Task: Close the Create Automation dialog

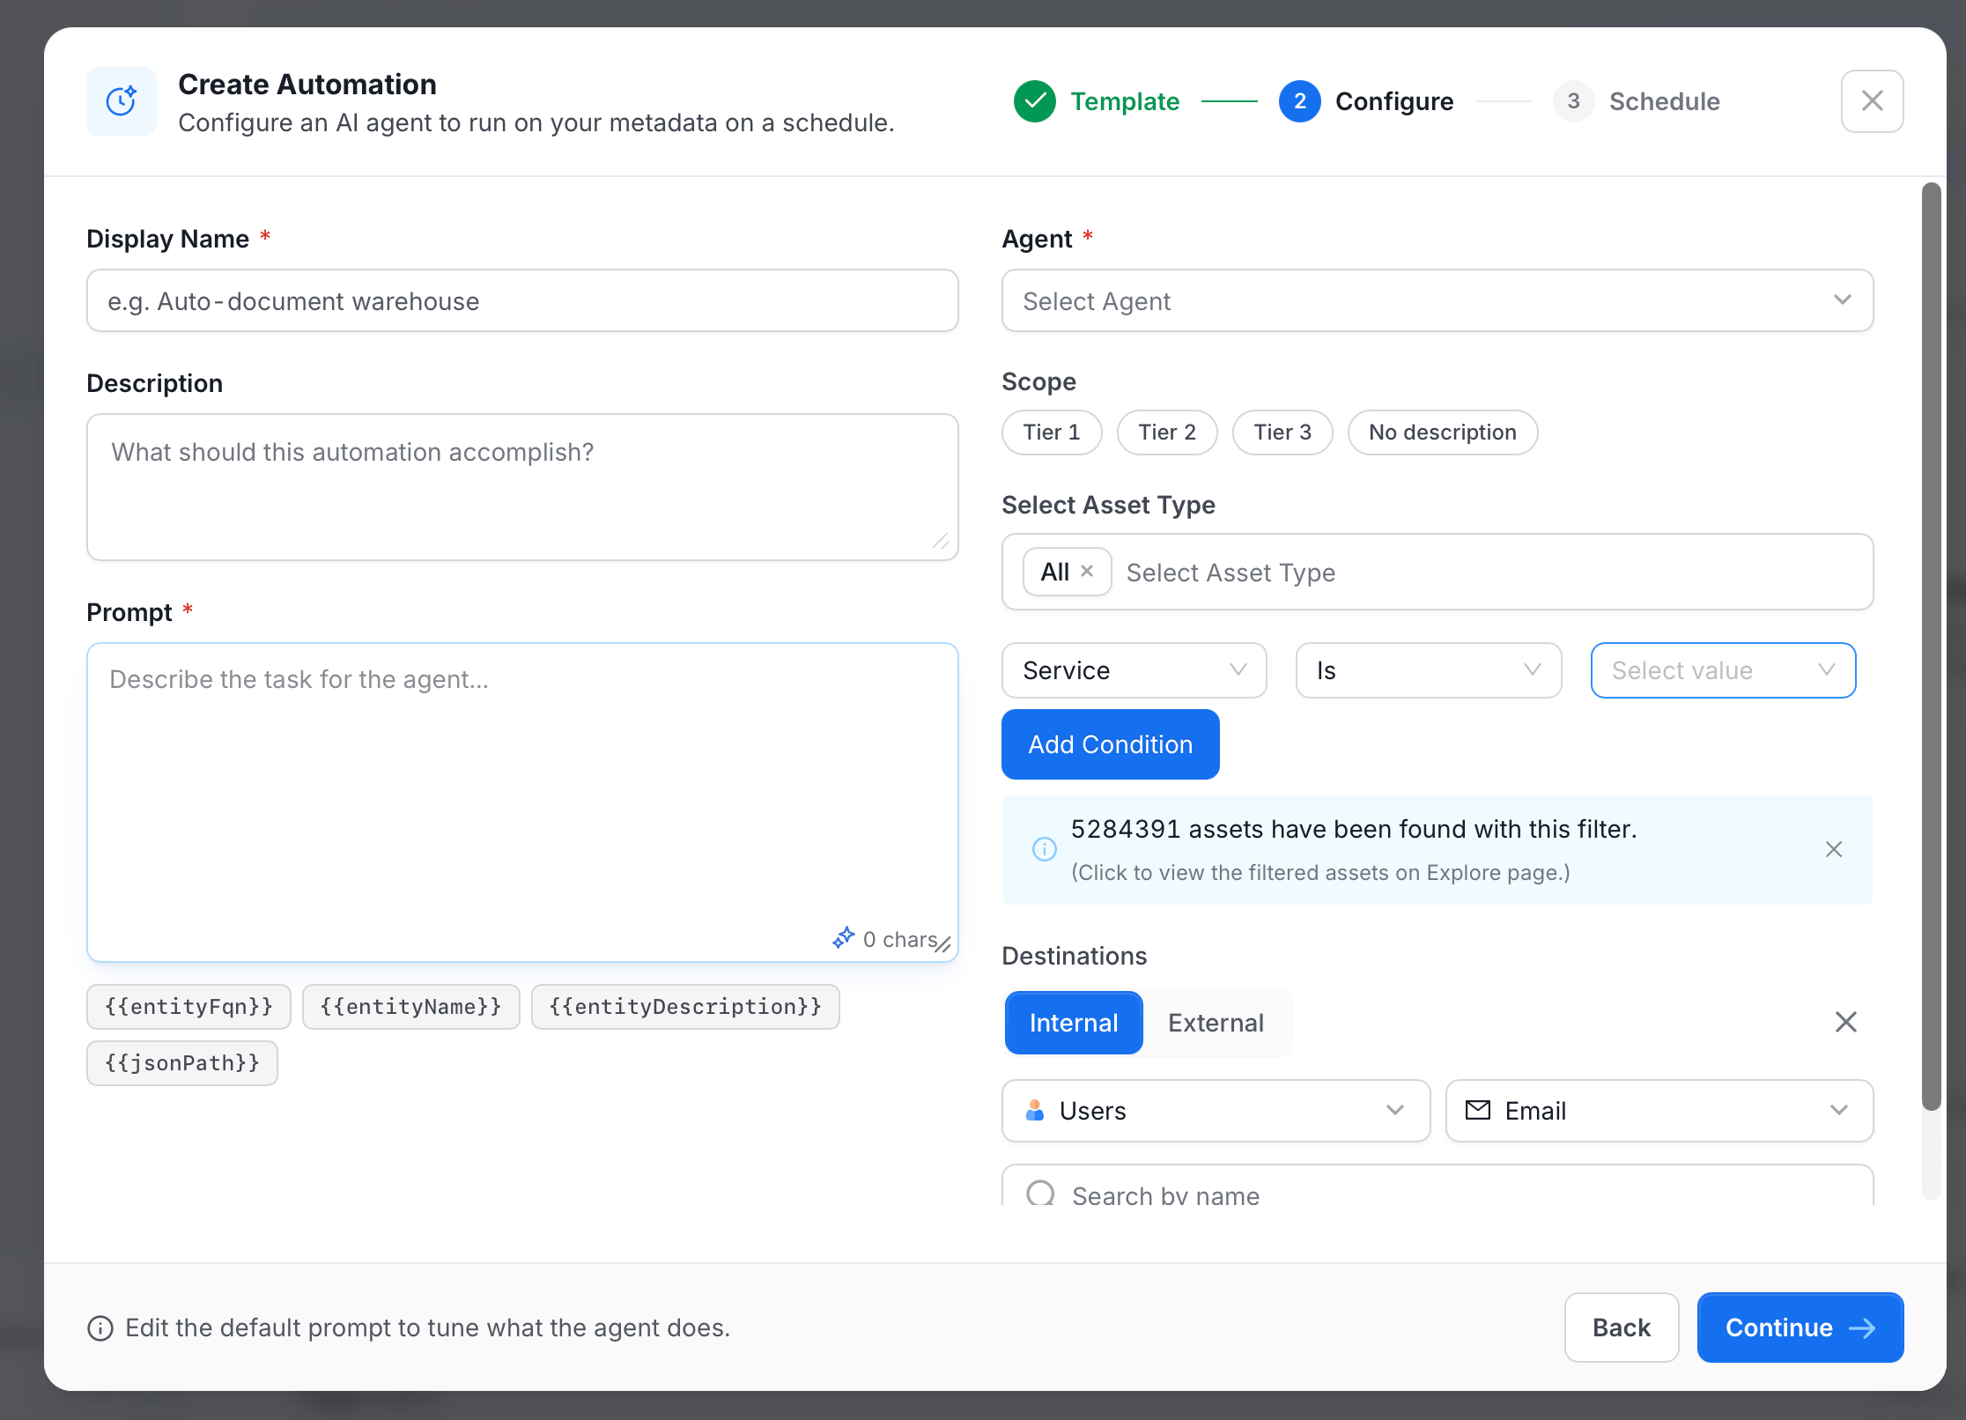Action: (1872, 101)
